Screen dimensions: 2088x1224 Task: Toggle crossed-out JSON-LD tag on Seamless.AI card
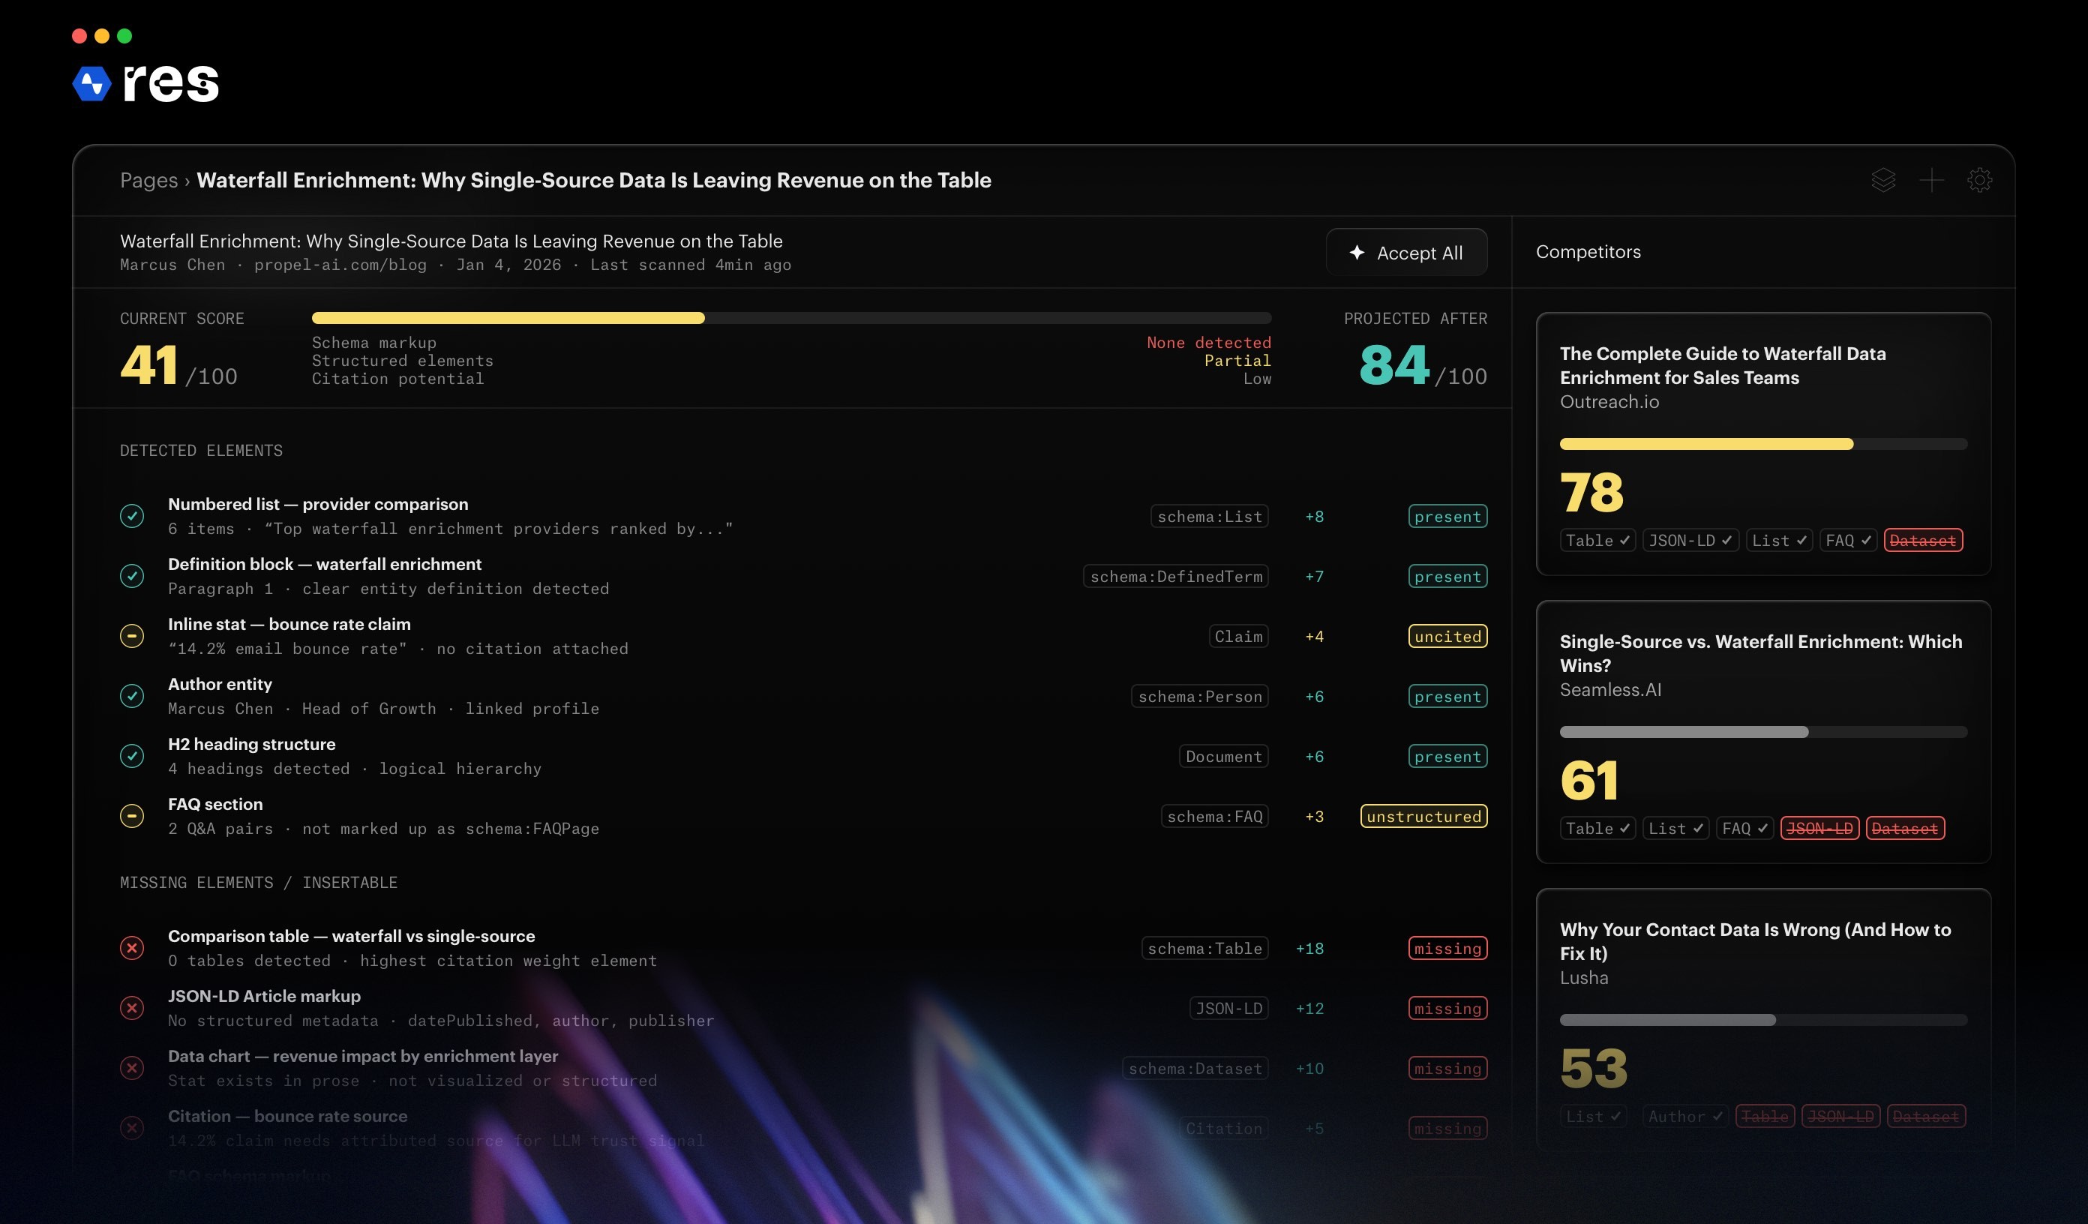[x=1819, y=828]
